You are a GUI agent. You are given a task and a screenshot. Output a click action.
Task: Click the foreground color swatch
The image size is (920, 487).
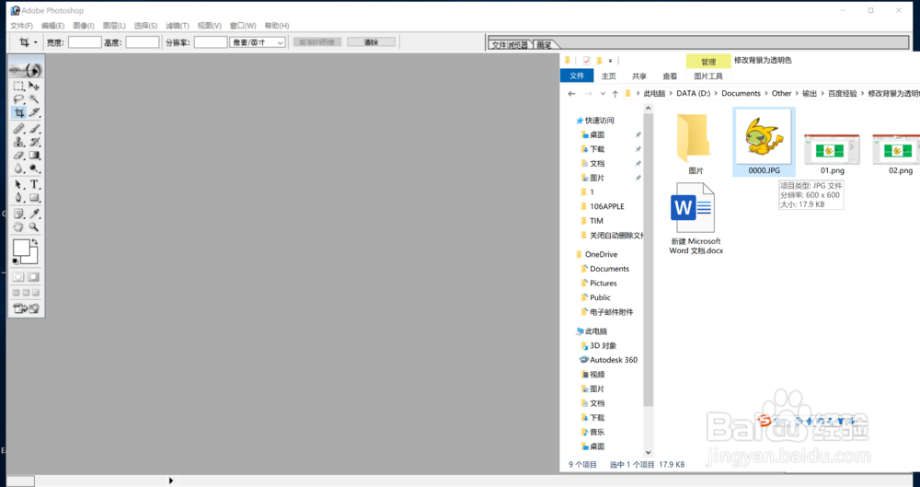[20, 247]
